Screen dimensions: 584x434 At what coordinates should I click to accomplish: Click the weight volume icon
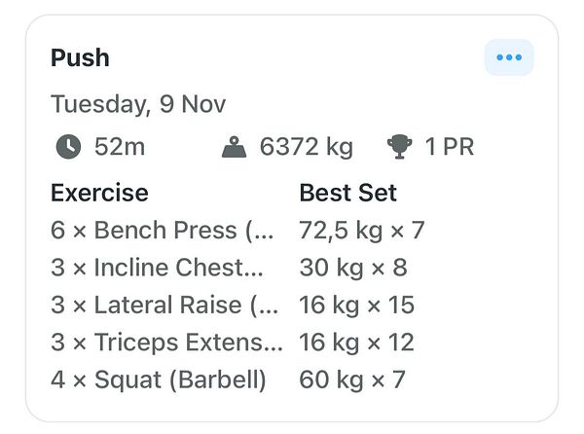235,148
